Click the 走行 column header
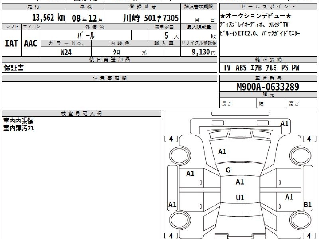 point(34,7)
